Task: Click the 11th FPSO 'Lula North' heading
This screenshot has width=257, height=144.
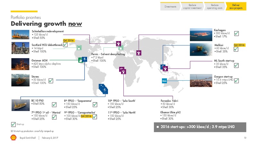Action: coord(122,112)
